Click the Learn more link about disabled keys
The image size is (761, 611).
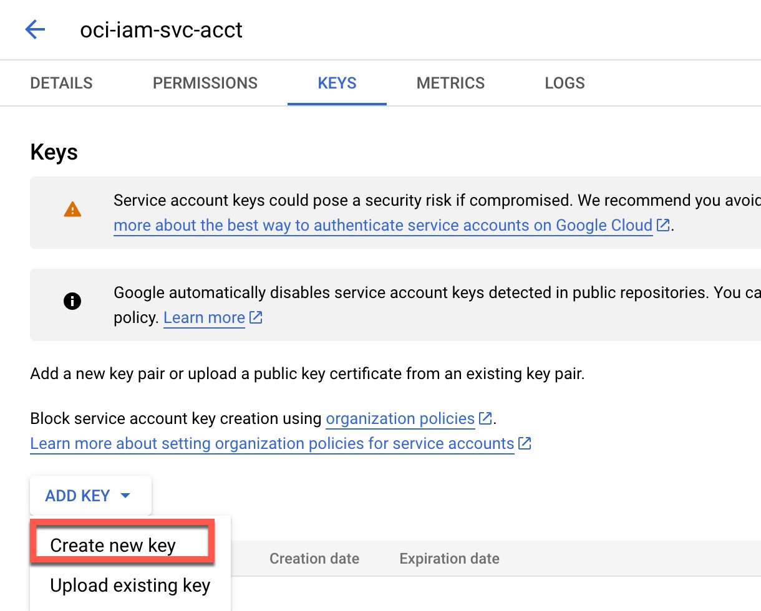pos(204,317)
